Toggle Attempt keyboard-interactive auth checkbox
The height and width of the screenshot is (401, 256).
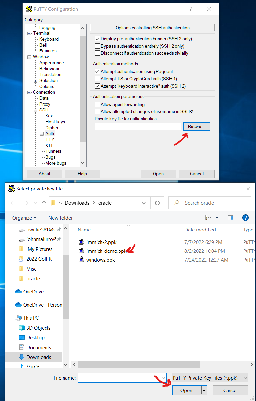click(97, 86)
